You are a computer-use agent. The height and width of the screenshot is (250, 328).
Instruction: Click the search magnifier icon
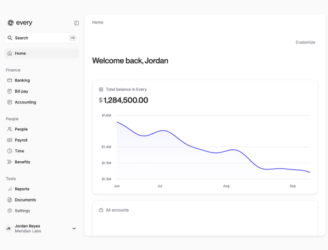(x=9, y=38)
